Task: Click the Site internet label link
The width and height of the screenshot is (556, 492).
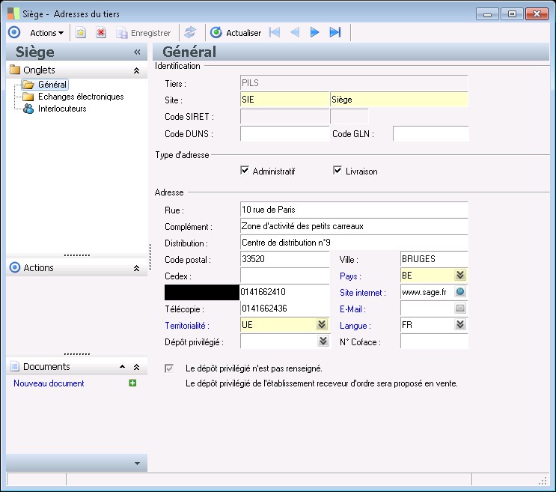Action: tap(363, 293)
